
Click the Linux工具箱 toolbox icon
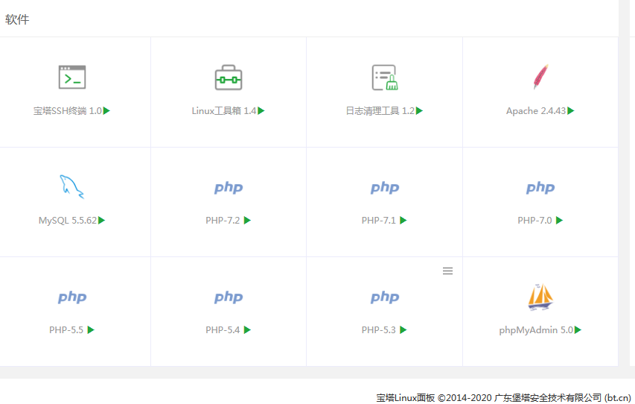(x=229, y=78)
